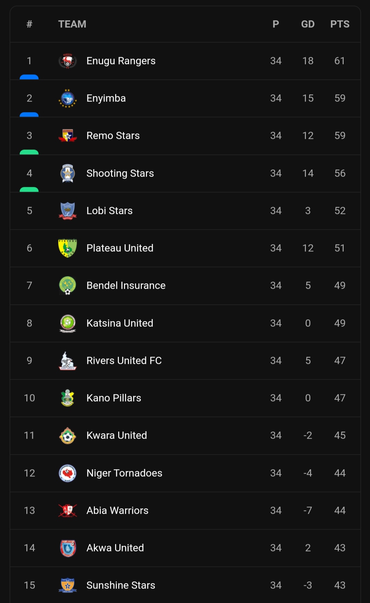The image size is (370, 603).
Task: Open the Kwara United team name
Action: pyautogui.click(x=116, y=435)
